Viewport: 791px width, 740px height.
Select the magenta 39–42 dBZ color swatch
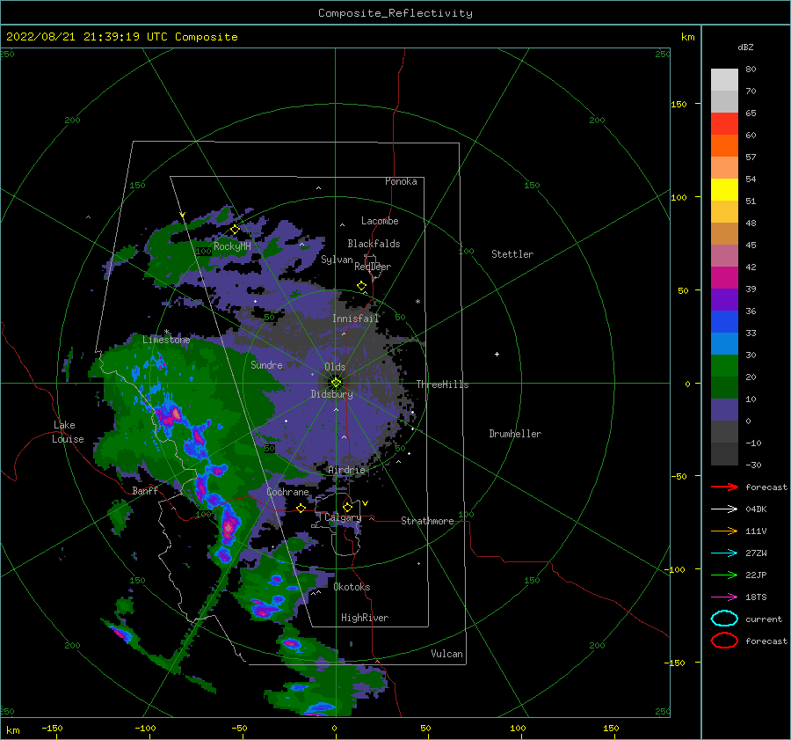[724, 278]
